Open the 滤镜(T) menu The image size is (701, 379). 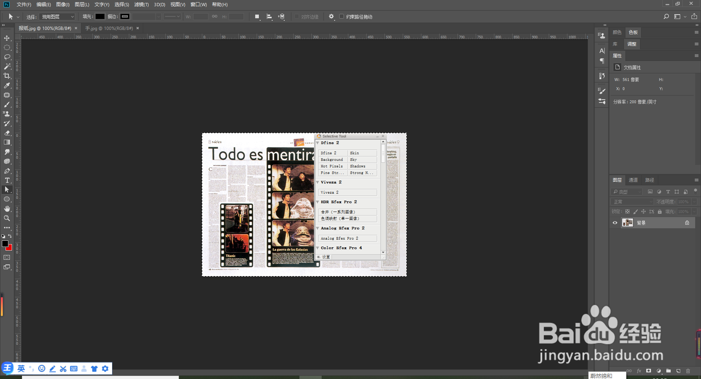pos(141,4)
